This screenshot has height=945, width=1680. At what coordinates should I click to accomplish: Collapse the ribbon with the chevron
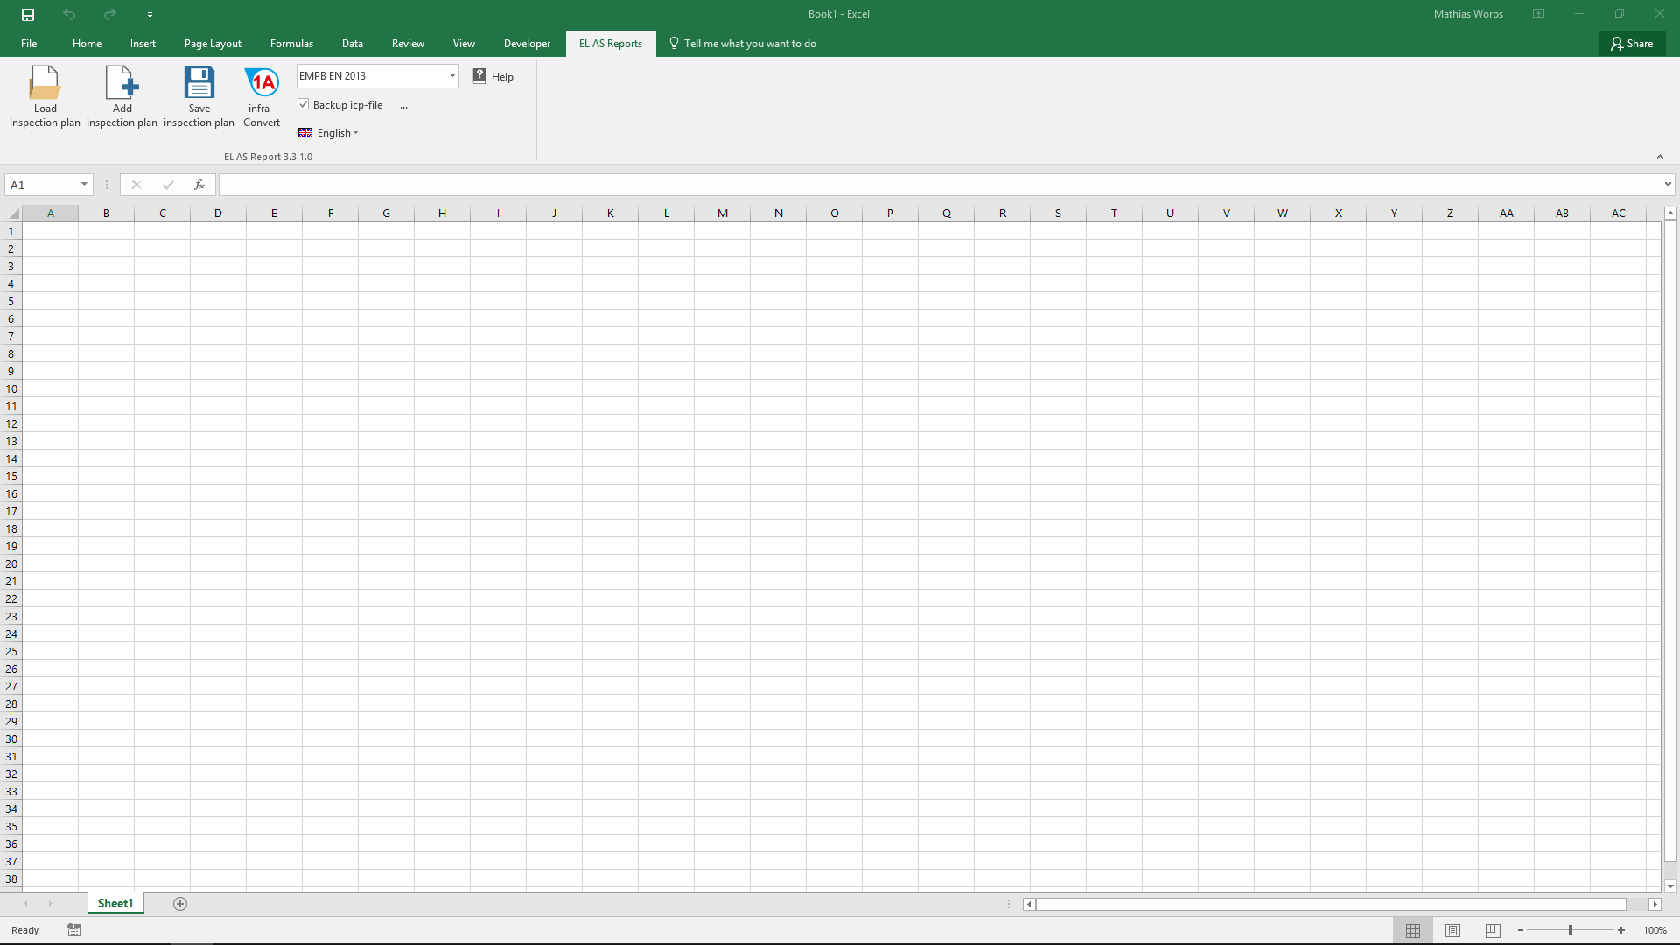pyautogui.click(x=1660, y=157)
